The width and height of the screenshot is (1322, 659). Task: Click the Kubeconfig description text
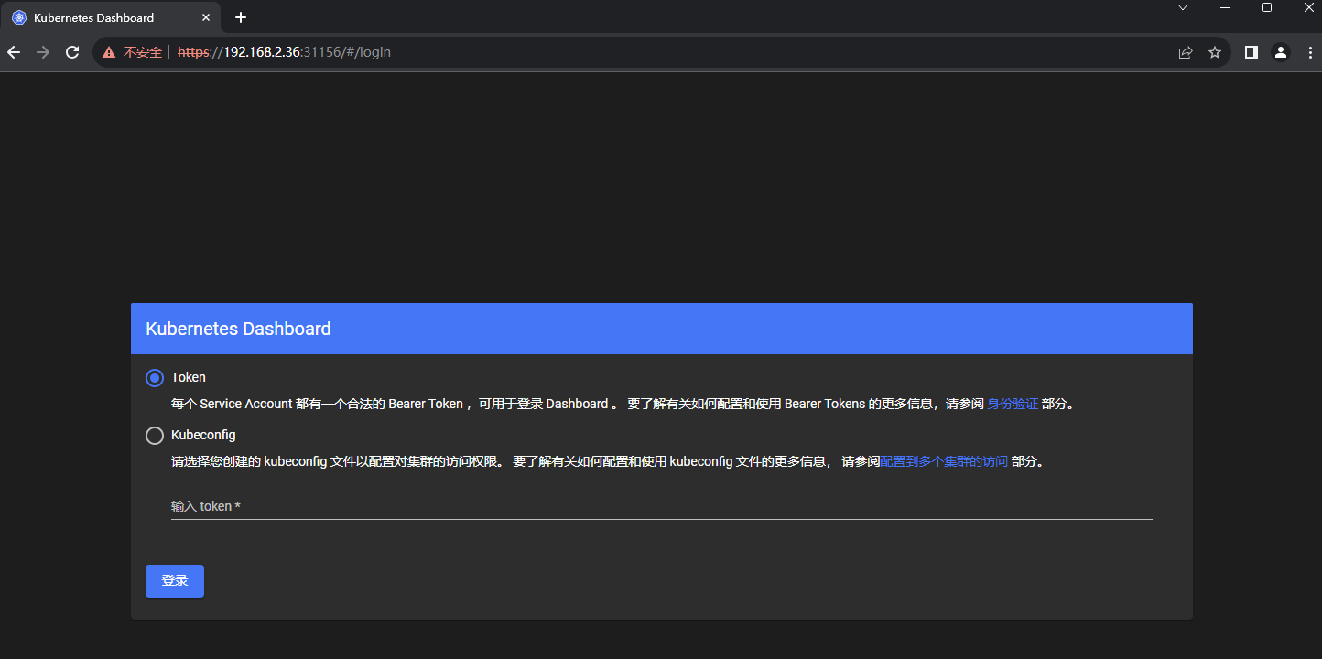click(608, 462)
